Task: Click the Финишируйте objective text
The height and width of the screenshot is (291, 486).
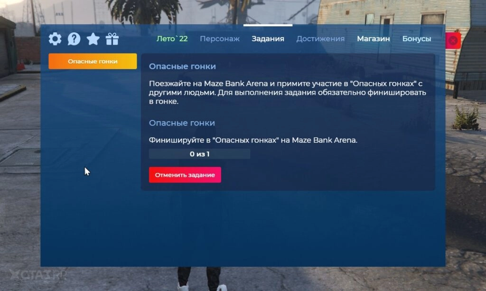Action: tap(252, 139)
